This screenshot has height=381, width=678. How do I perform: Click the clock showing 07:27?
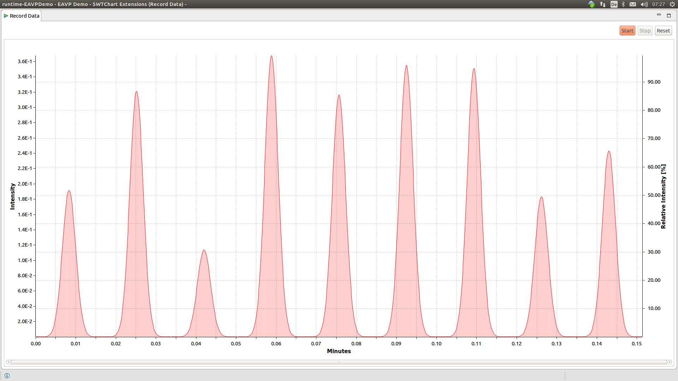coord(658,4)
